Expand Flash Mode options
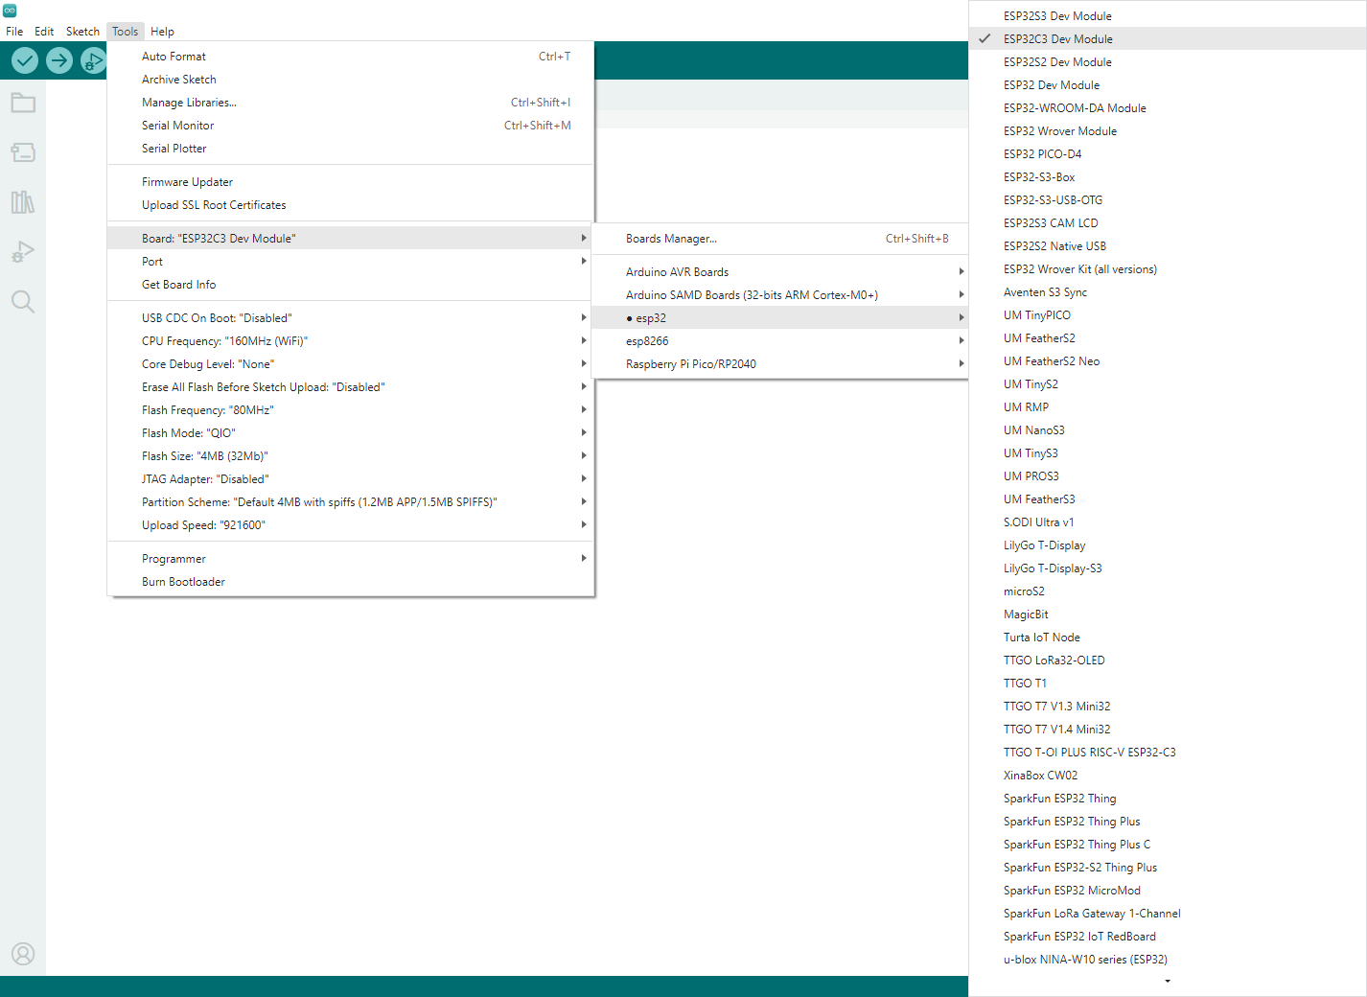Image resolution: width=1367 pixels, height=997 pixels. click(x=351, y=433)
